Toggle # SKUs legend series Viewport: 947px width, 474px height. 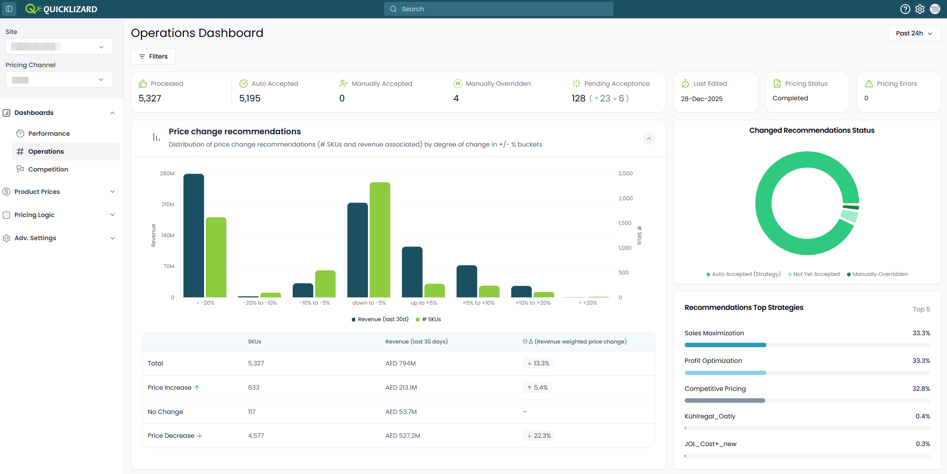coord(428,319)
